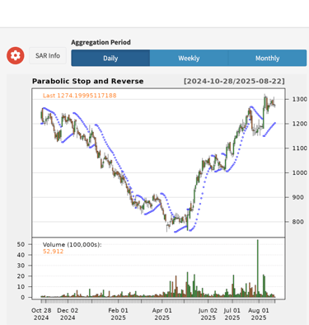Click the date range 2024-10-28/2025-08-22 label
Viewport: 309px width, 325px height.
[x=234, y=82]
